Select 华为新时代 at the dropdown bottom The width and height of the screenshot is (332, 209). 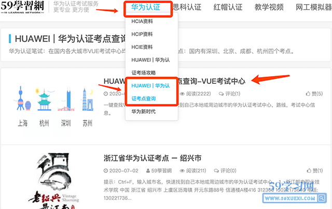pos(143,111)
